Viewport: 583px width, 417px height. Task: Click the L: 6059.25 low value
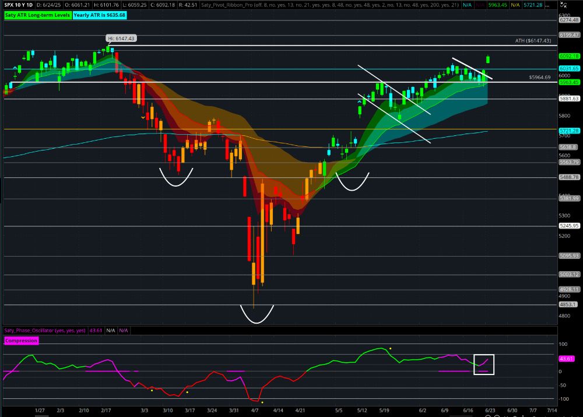coord(135,5)
